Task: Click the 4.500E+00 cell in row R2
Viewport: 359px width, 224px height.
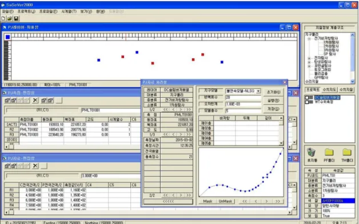Action: (x=30, y=195)
